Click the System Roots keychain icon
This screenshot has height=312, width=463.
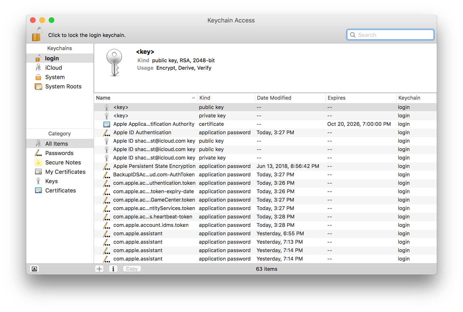38,87
